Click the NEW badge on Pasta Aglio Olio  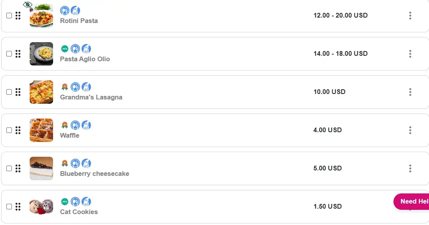click(x=65, y=49)
